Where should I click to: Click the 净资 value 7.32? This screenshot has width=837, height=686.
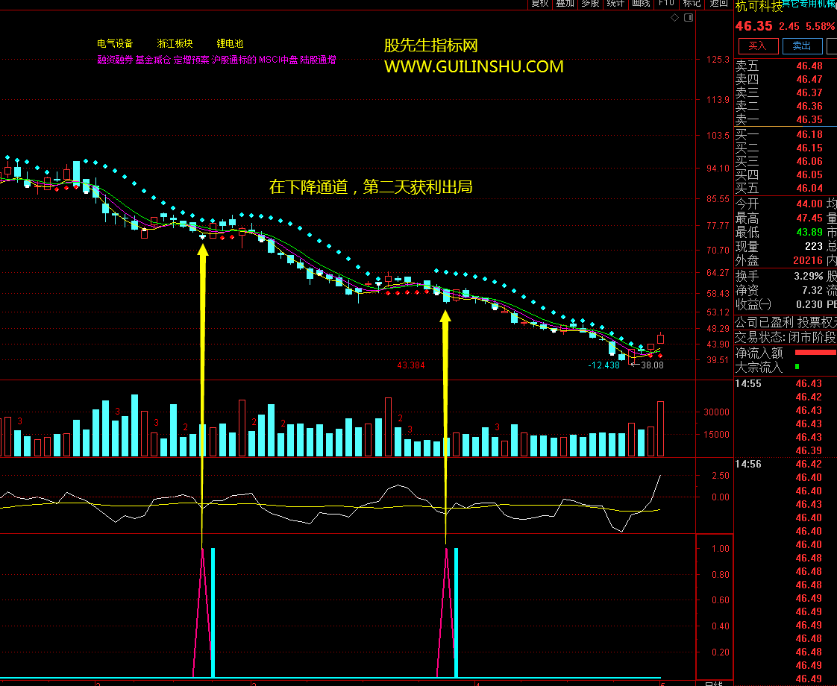[x=812, y=290]
